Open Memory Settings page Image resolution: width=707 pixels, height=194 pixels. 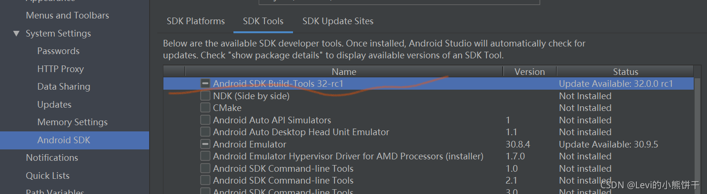(72, 122)
